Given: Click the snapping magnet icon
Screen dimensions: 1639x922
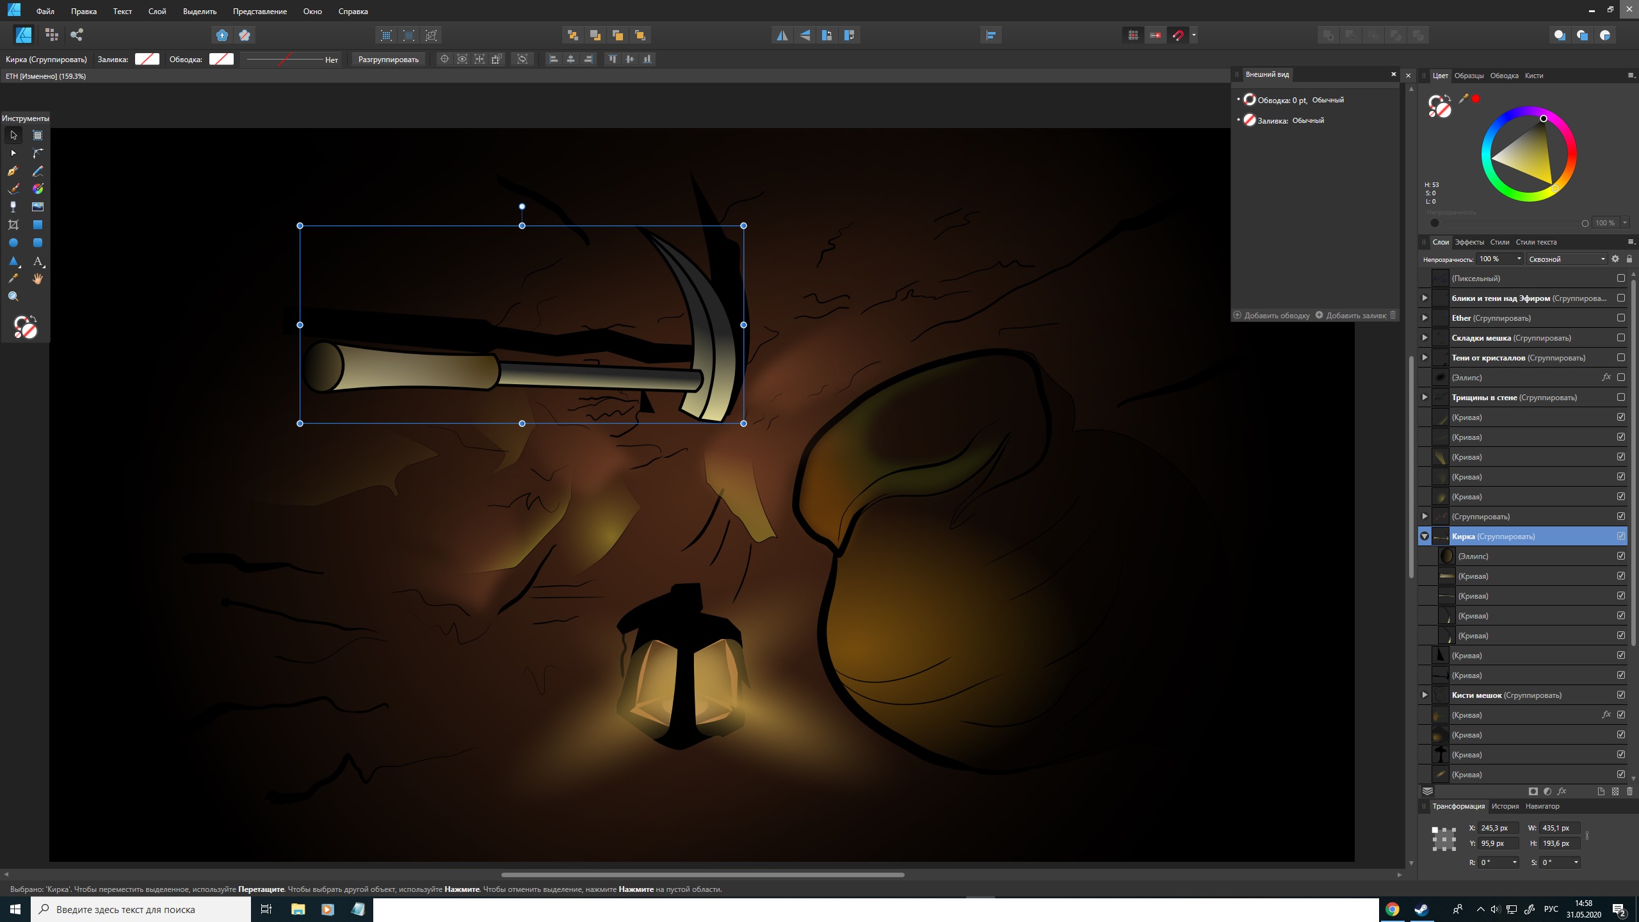Looking at the screenshot, I should (x=1177, y=35).
